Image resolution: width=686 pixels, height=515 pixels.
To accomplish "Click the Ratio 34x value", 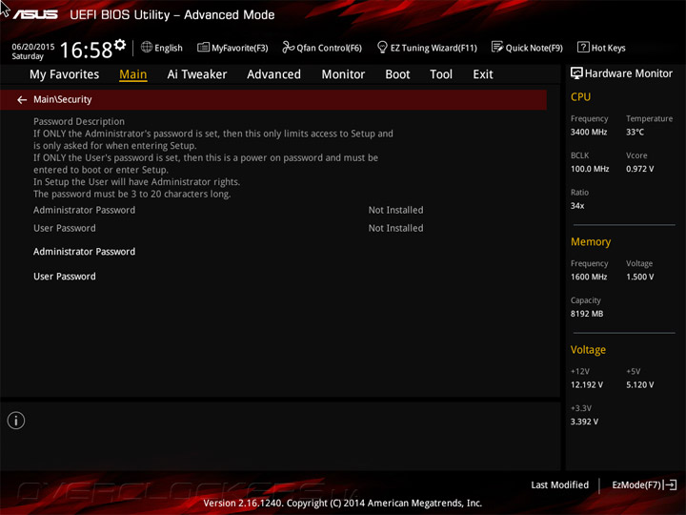I will tap(577, 205).
